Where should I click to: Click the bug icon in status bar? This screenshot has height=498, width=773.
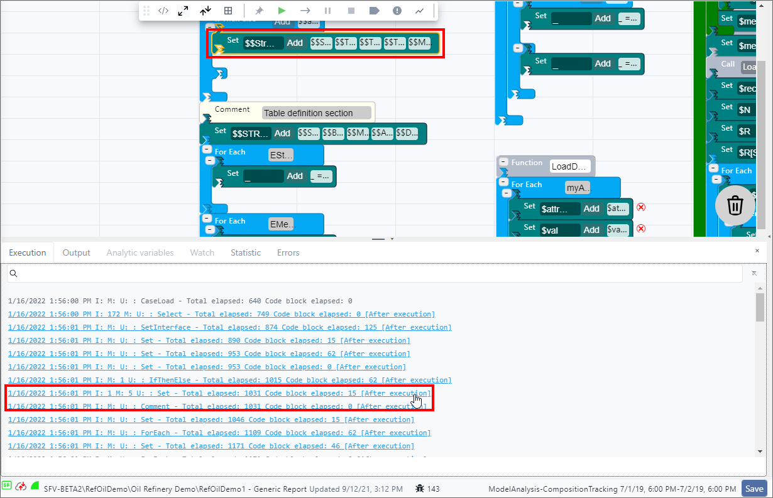click(x=420, y=488)
